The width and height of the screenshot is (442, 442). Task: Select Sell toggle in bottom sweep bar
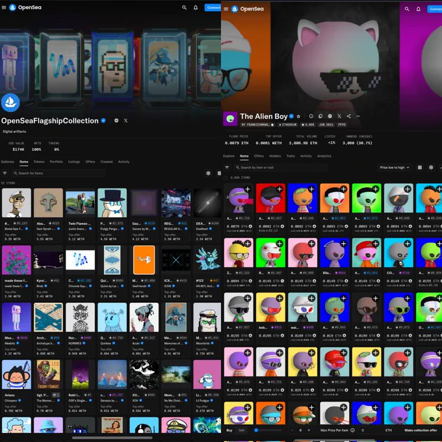click(242, 430)
